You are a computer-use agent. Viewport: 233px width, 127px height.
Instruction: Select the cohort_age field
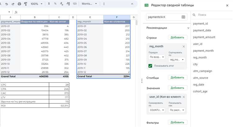point(200,91)
